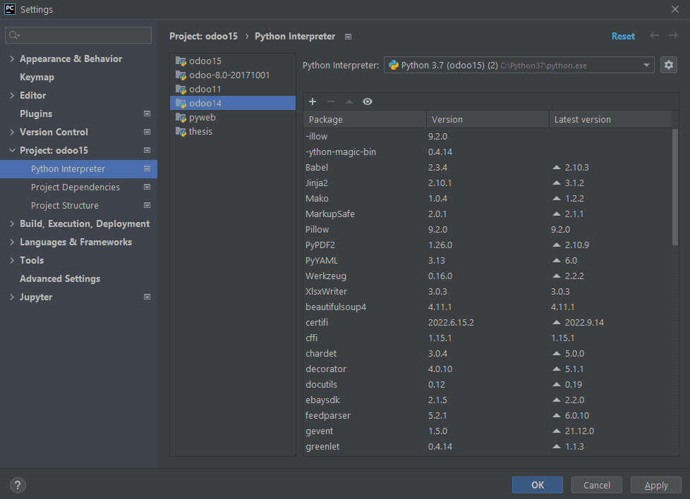Viewport: 690px width, 499px height.
Task: Select the certifi package row
Action: click(488, 322)
